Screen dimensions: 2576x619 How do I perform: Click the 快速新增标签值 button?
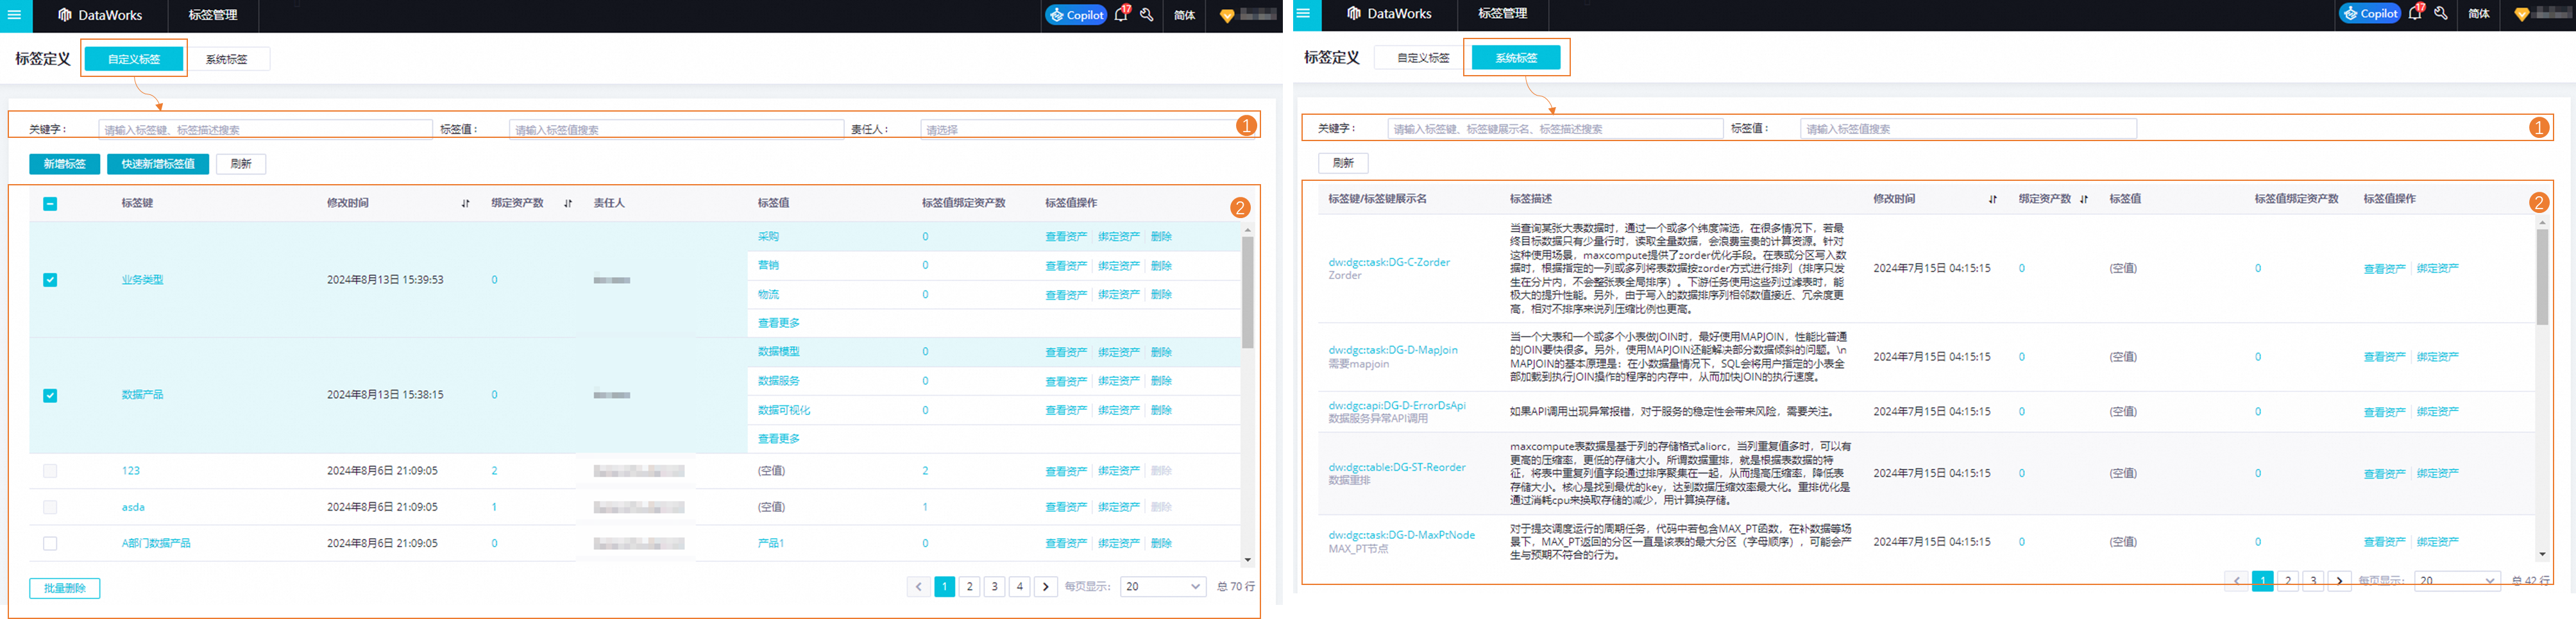tap(158, 164)
